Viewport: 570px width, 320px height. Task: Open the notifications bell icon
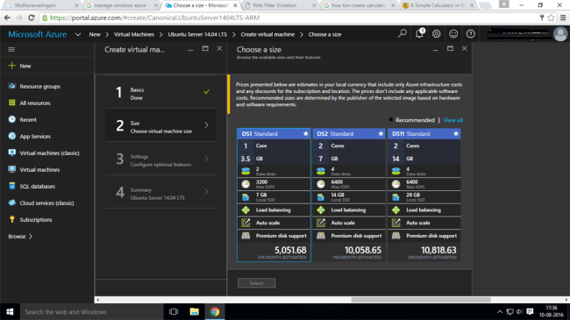tap(419, 33)
